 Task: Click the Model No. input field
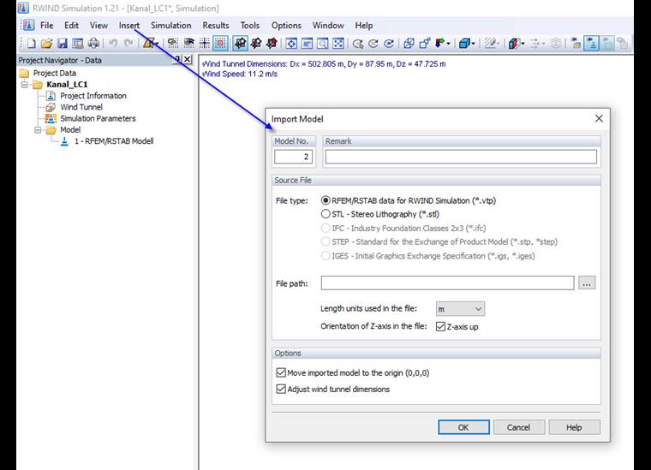coord(293,157)
